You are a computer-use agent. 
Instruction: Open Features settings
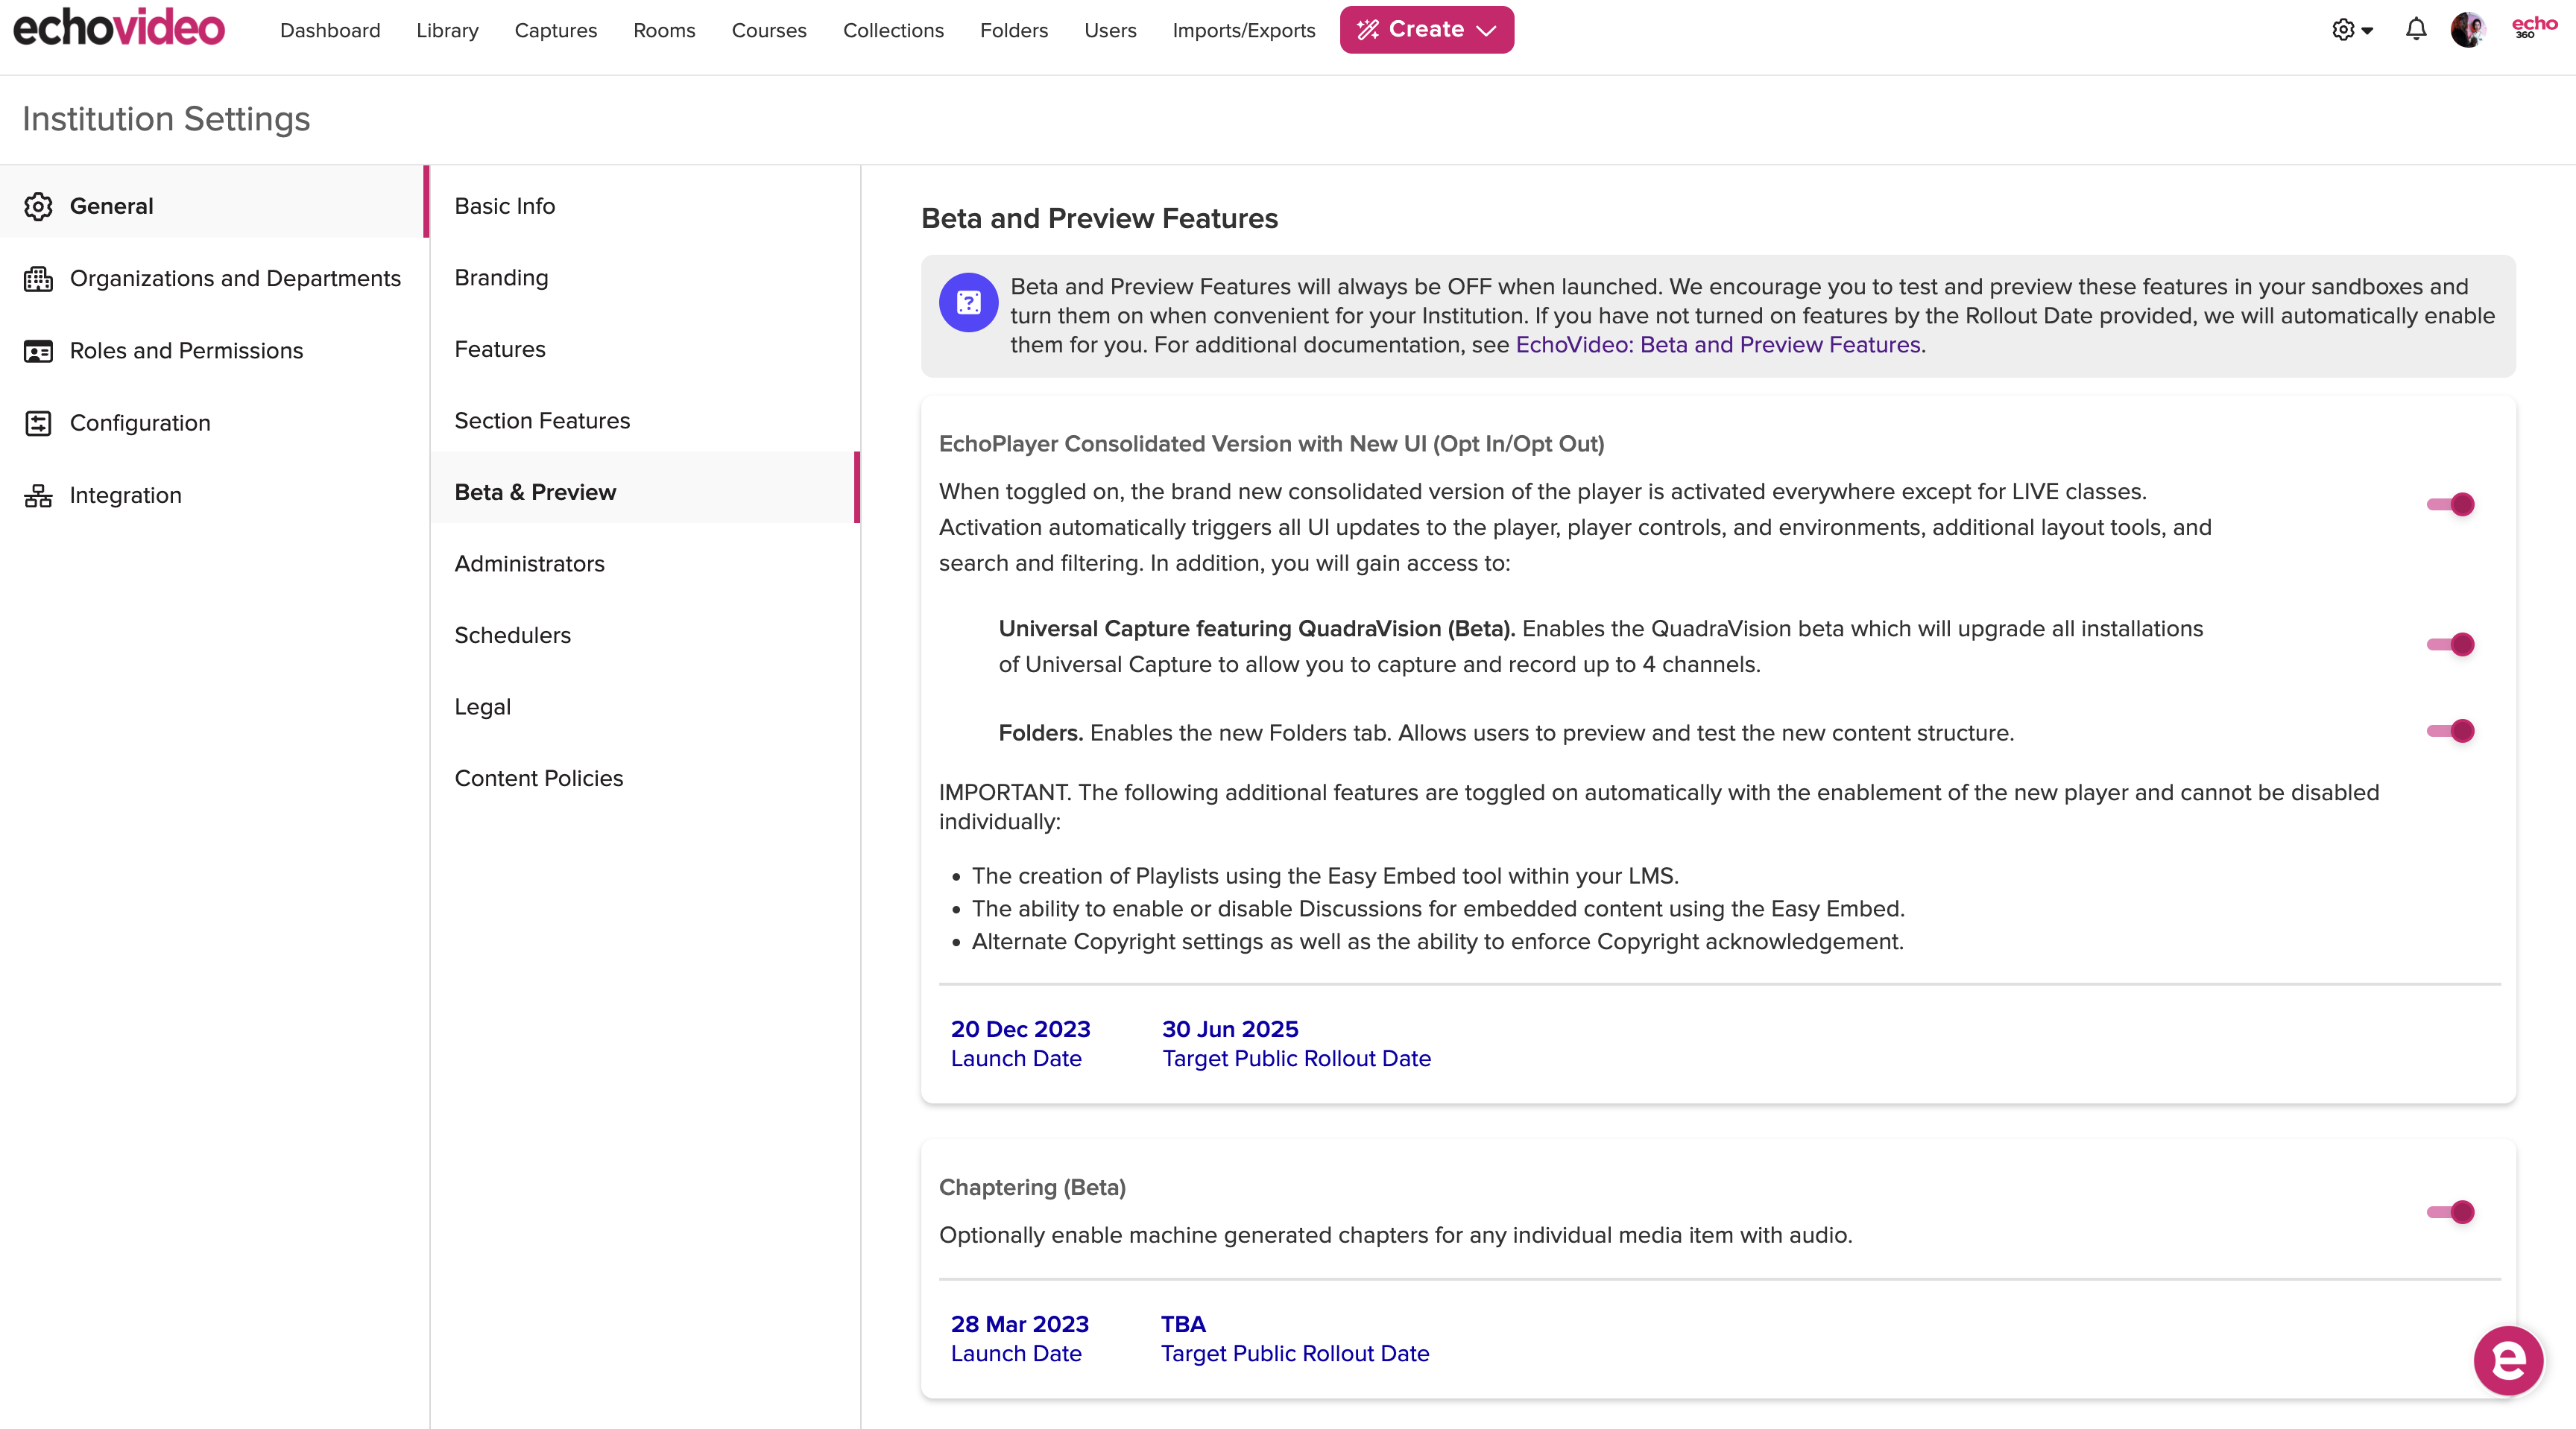[645, 349]
